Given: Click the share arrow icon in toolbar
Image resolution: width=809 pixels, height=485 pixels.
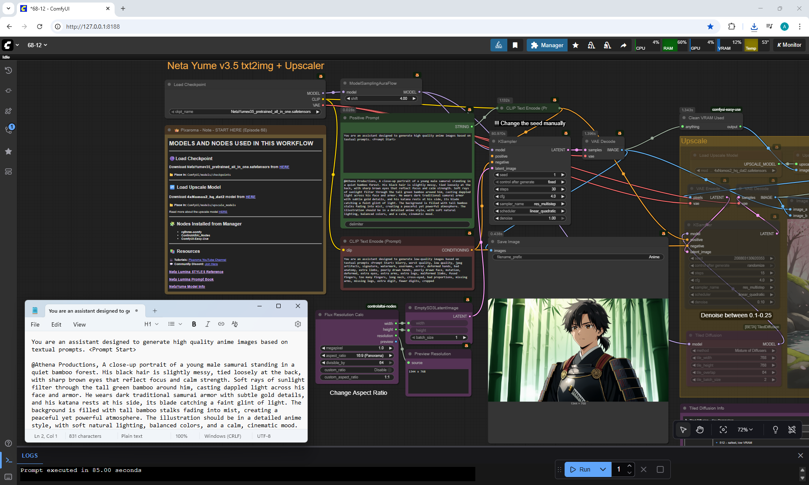Looking at the screenshot, I should pyautogui.click(x=623, y=45).
